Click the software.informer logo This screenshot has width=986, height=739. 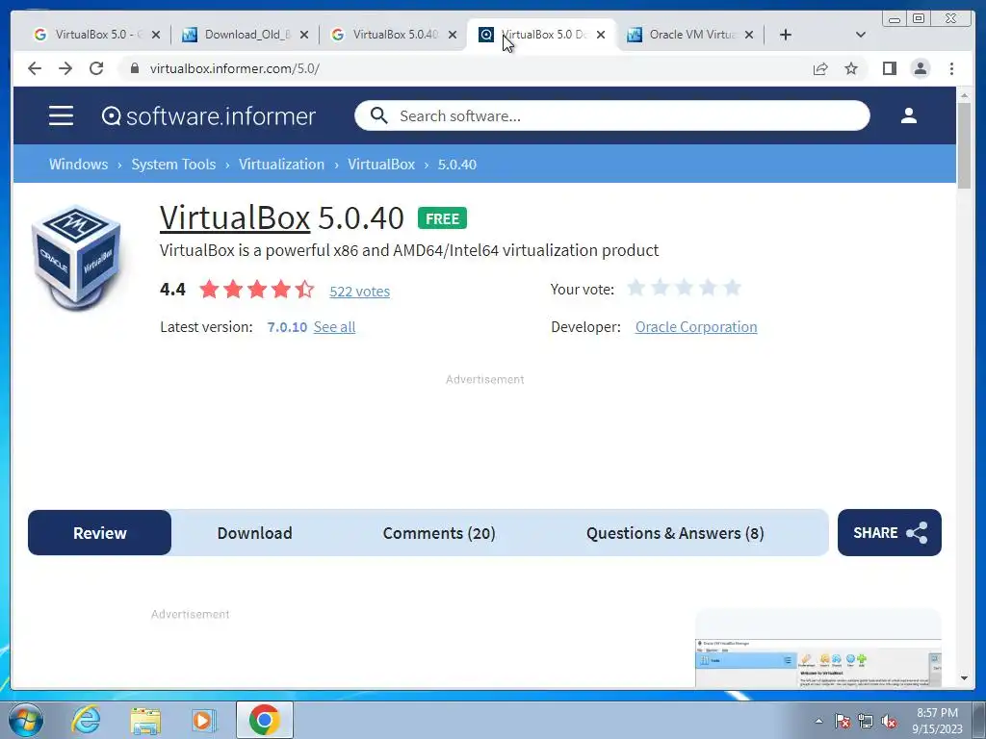(209, 116)
